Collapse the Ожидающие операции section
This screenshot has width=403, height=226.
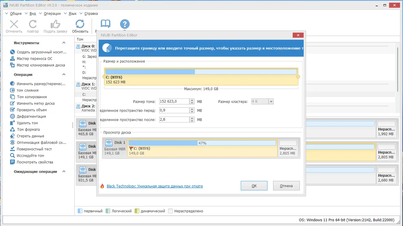tap(64, 171)
